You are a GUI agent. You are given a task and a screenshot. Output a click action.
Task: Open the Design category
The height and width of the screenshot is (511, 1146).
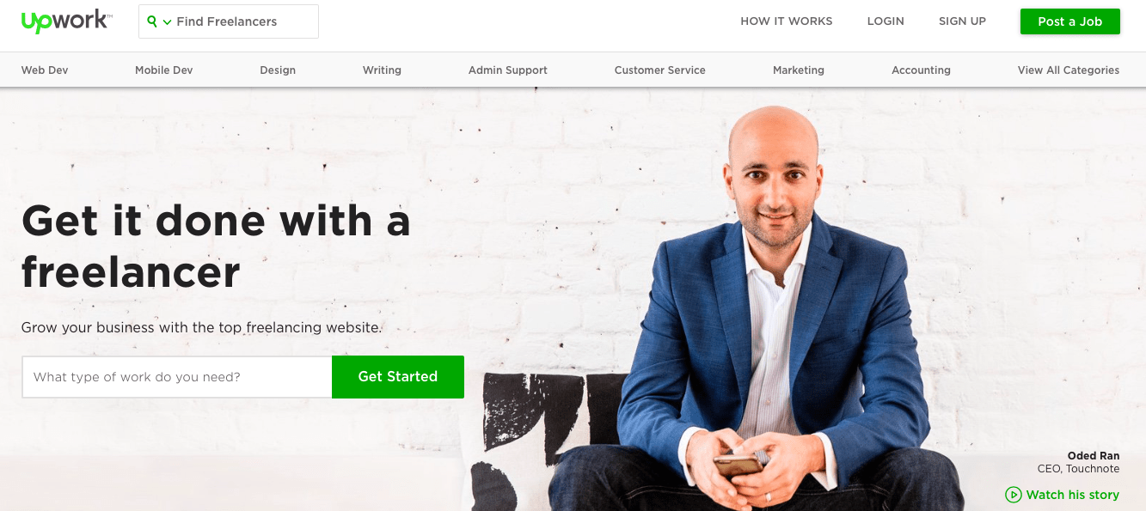(278, 70)
